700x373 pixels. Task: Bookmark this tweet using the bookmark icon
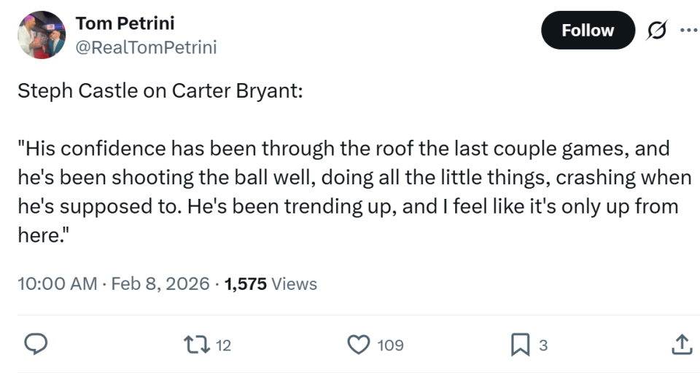coord(520,344)
